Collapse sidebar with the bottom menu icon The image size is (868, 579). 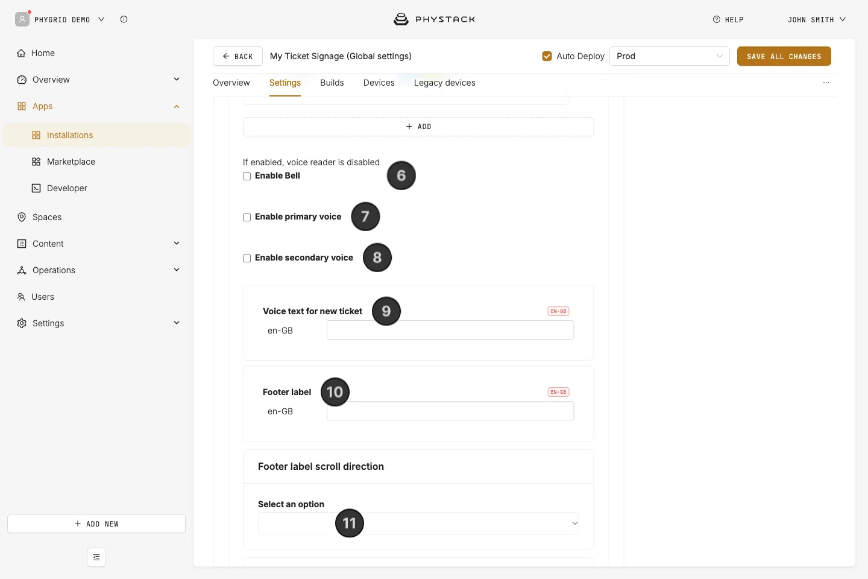tap(96, 557)
